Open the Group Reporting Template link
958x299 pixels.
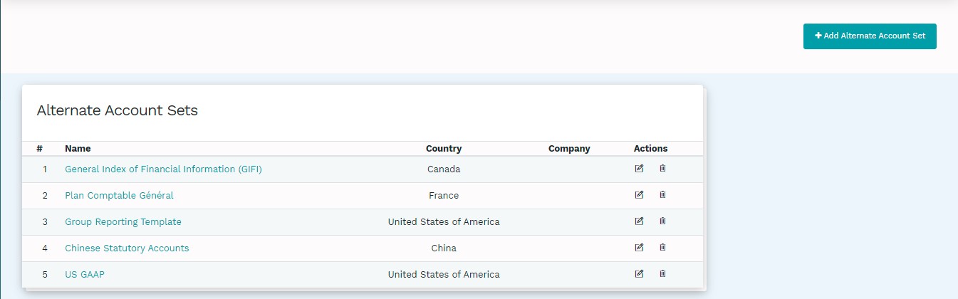pyautogui.click(x=123, y=222)
